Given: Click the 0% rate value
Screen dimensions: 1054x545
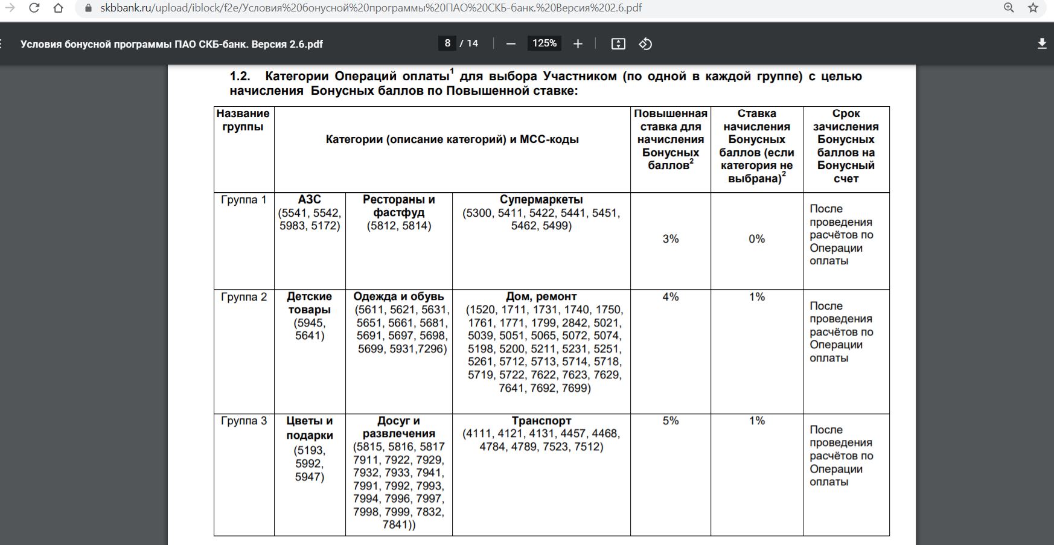Looking at the screenshot, I should pos(756,239).
